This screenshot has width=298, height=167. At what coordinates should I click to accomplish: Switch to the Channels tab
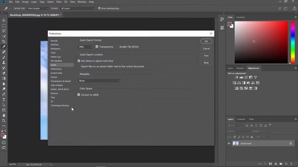pyautogui.click(x=241, y=119)
